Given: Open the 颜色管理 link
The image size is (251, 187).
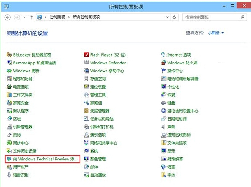Looking at the screenshot, I should click(x=98, y=159).
